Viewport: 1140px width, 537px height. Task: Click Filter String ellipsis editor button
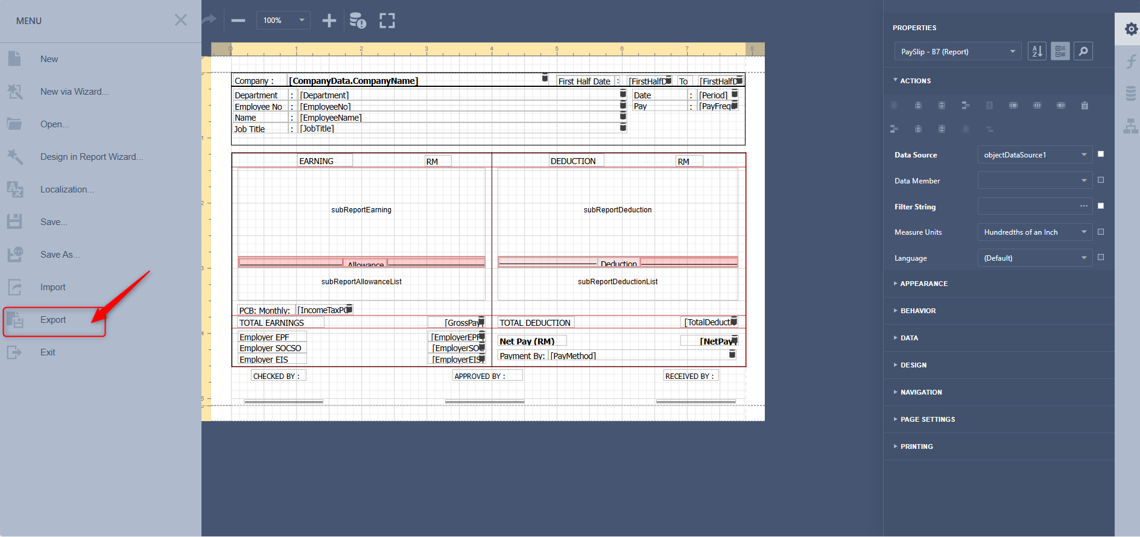click(1084, 206)
